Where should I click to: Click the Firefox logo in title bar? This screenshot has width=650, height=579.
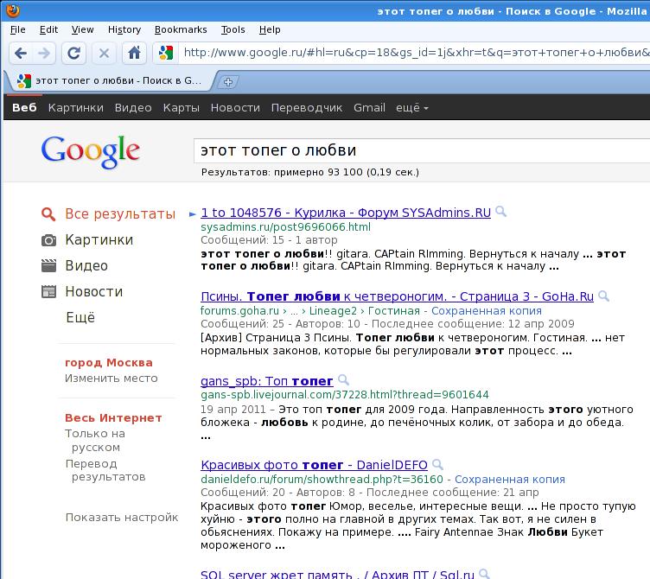(12, 10)
